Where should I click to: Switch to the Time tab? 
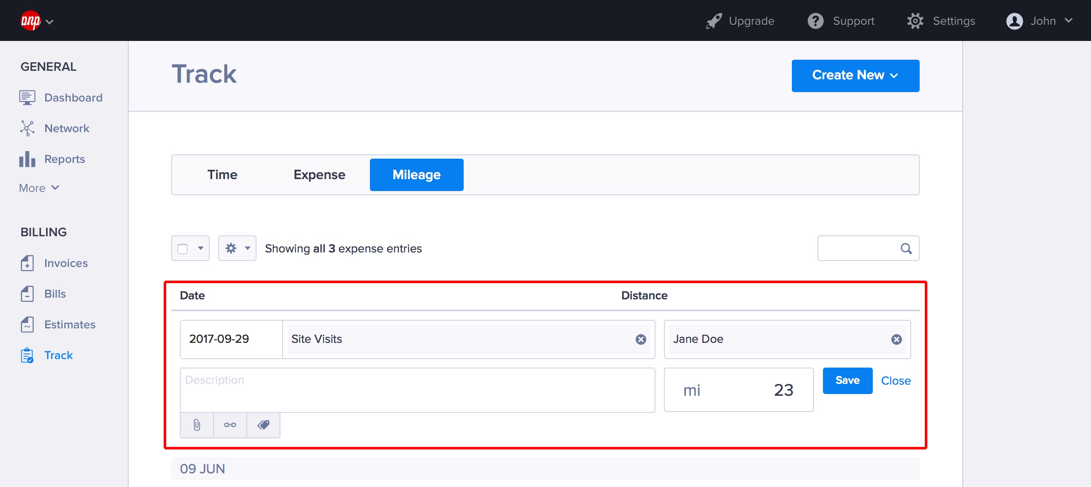pos(222,175)
